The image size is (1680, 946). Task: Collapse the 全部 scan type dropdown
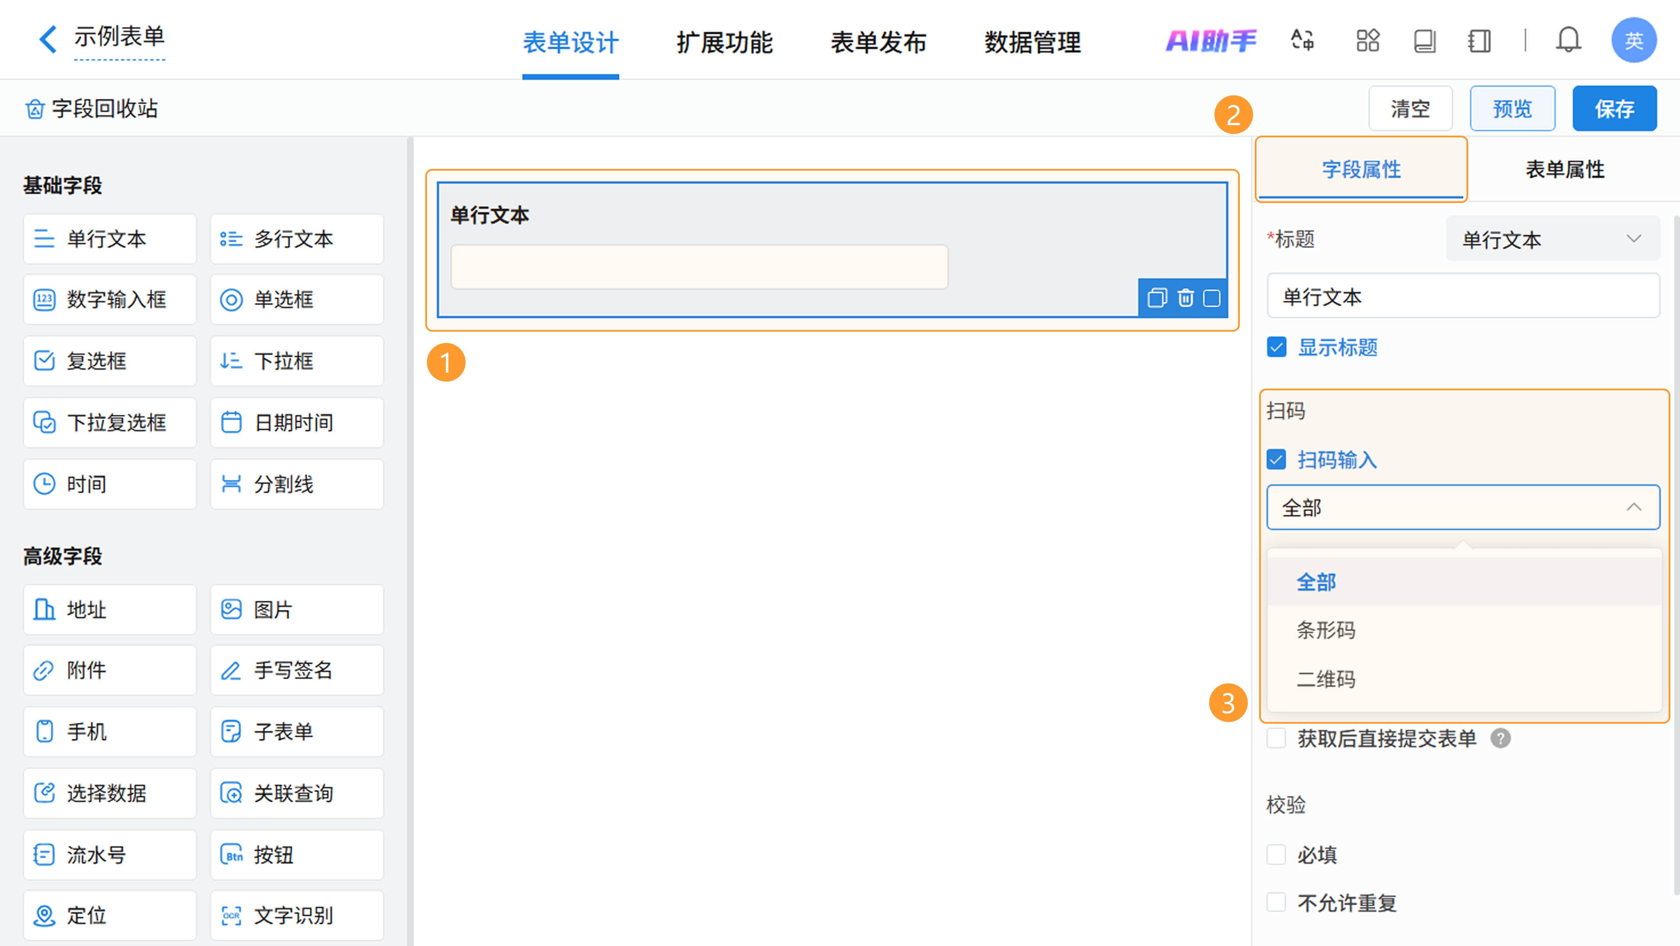pos(1463,507)
